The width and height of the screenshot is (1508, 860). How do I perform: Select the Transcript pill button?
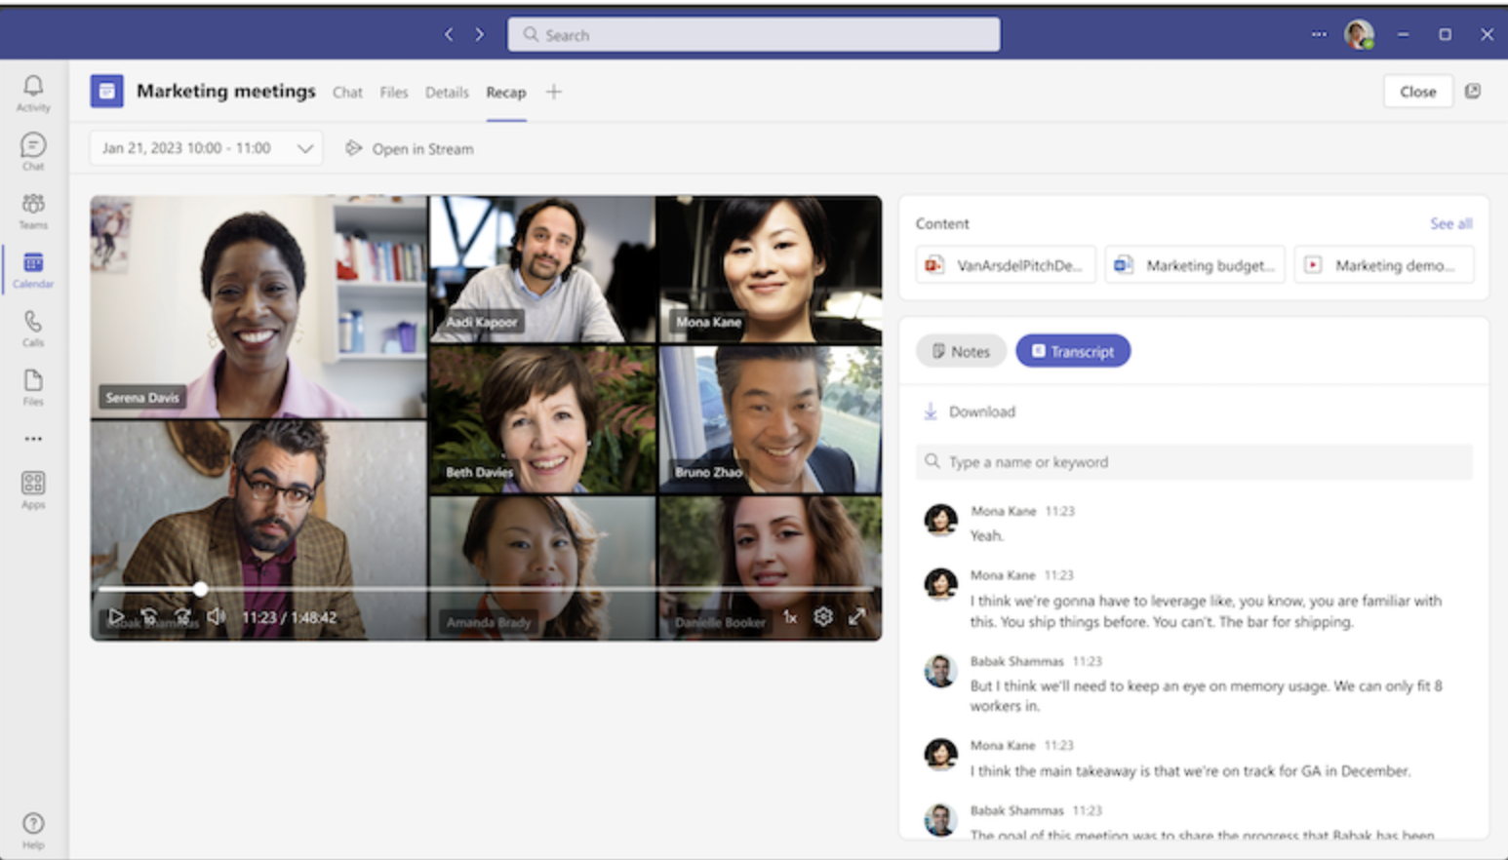[1073, 351]
